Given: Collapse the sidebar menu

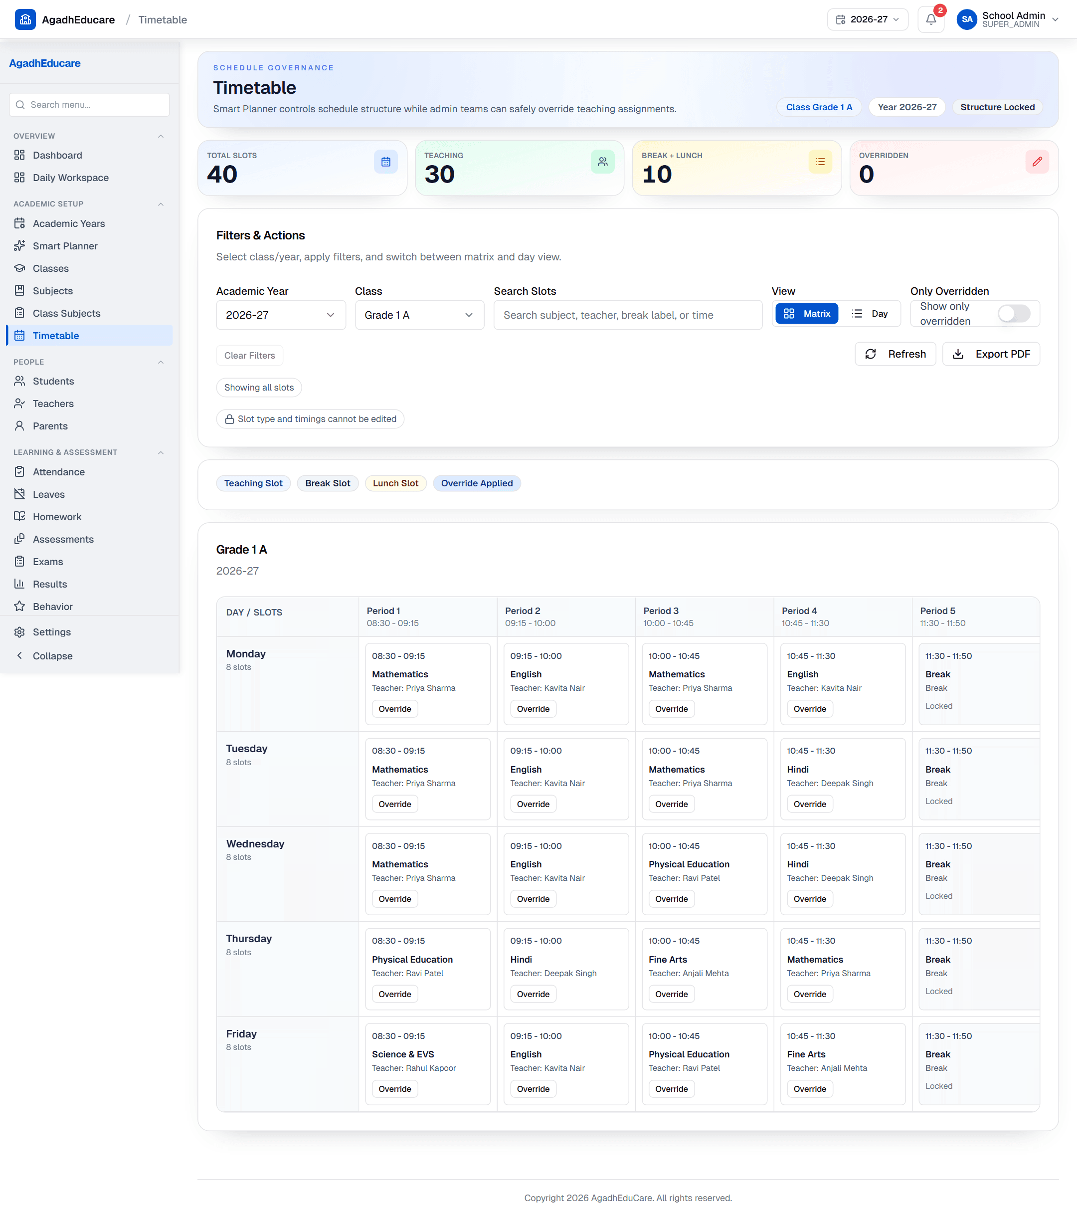Looking at the screenshot, I should 90,656.
